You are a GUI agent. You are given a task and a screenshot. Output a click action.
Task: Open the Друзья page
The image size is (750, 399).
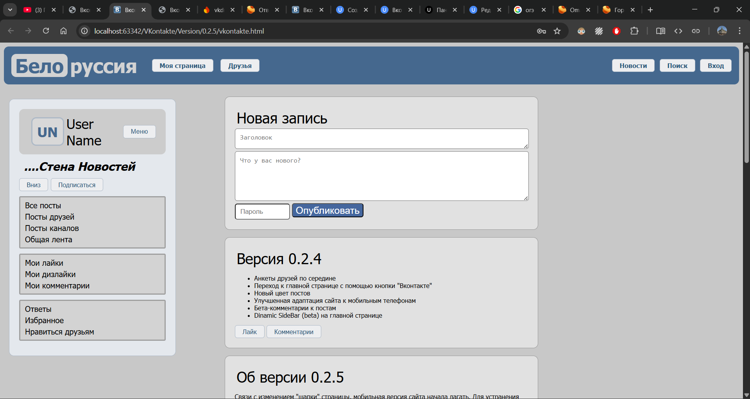(x=240, y=66)
